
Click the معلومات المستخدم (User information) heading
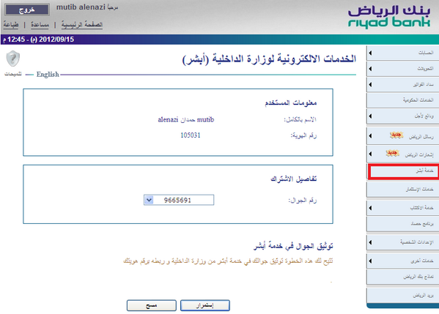point(291,103)
